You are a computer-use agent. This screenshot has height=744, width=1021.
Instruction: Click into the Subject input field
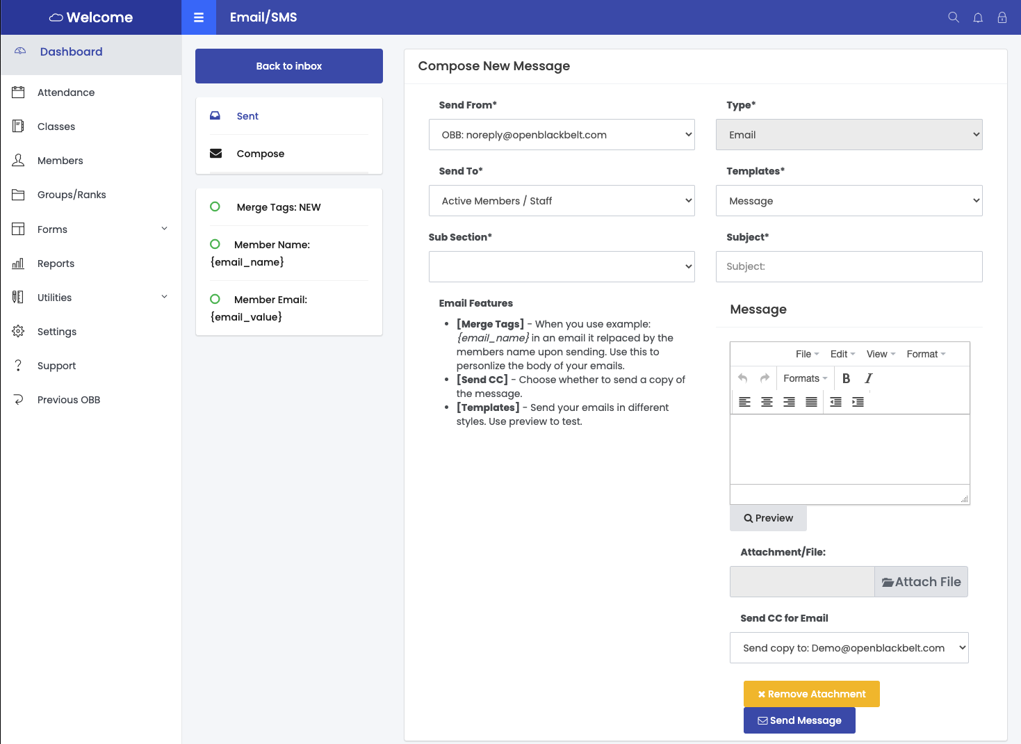click(849, 267)
